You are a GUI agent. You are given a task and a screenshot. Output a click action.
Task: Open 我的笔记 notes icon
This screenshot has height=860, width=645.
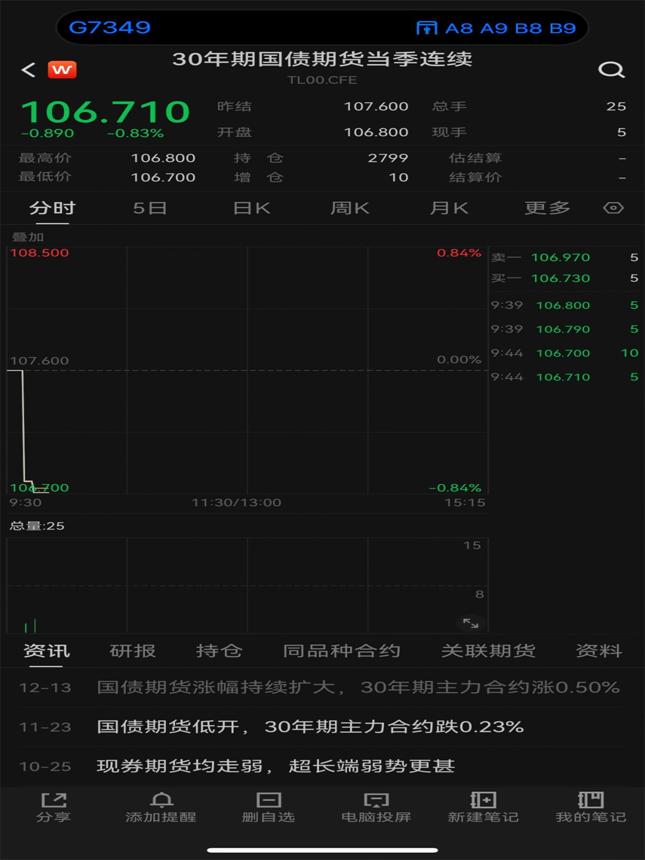pos(591,807)
